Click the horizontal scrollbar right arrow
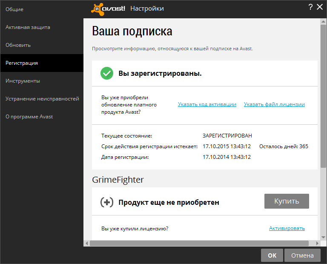Screen dimensions: 327x264 317,243
